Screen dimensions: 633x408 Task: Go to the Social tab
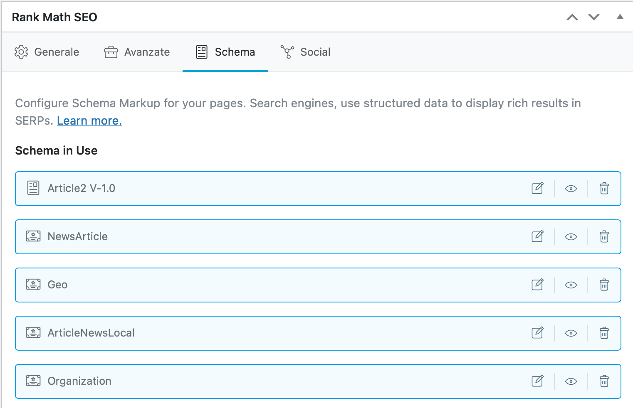pos(305,52)
